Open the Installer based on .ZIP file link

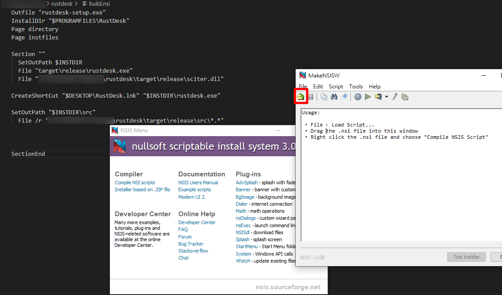click(x=142, y=190)
